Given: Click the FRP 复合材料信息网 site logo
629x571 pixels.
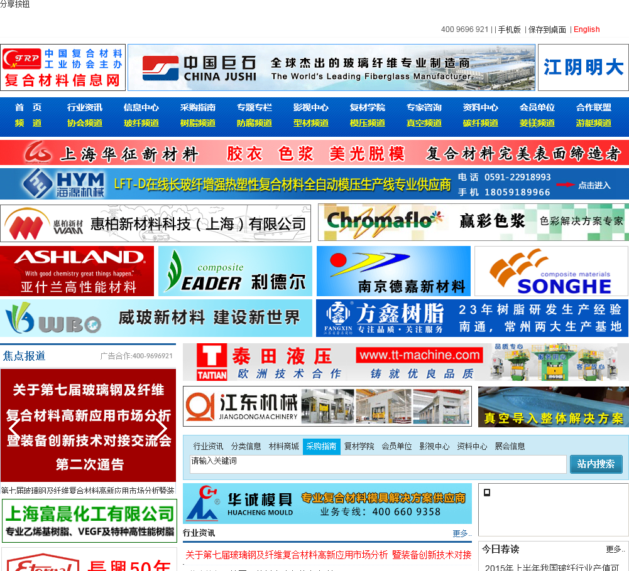Looking at the screenshot, I should pos(63,67).
